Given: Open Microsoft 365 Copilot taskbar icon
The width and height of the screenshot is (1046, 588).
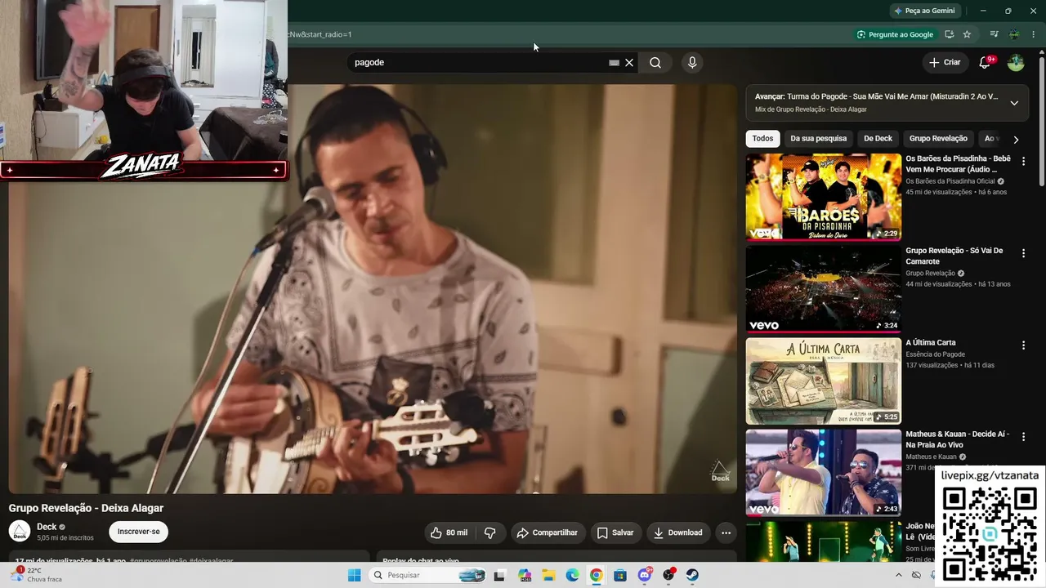Looking at the screenshot, I should click(524, 575).
